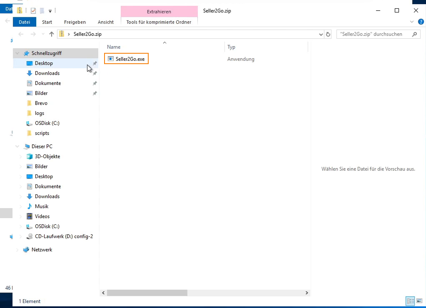Select Dieser PC in the navigation pane
The image size is (426, 308).
point(42,147)
